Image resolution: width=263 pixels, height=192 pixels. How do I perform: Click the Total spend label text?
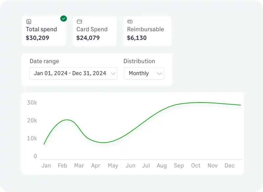[x=41, y=29]
